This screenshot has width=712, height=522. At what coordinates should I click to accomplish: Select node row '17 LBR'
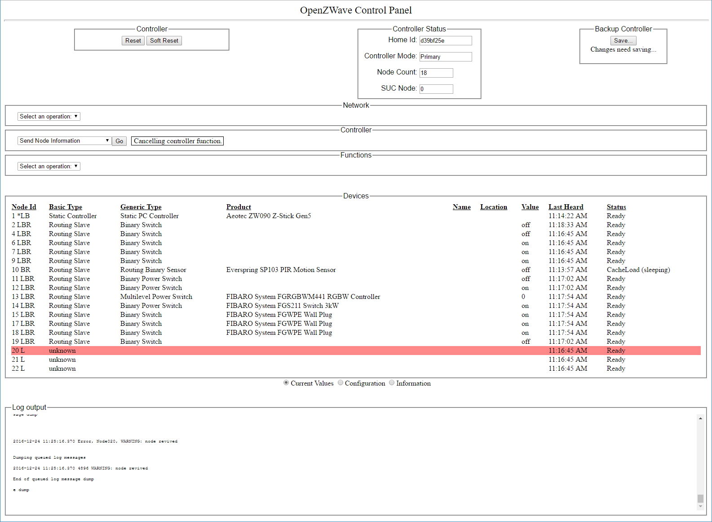click(356, 324)
